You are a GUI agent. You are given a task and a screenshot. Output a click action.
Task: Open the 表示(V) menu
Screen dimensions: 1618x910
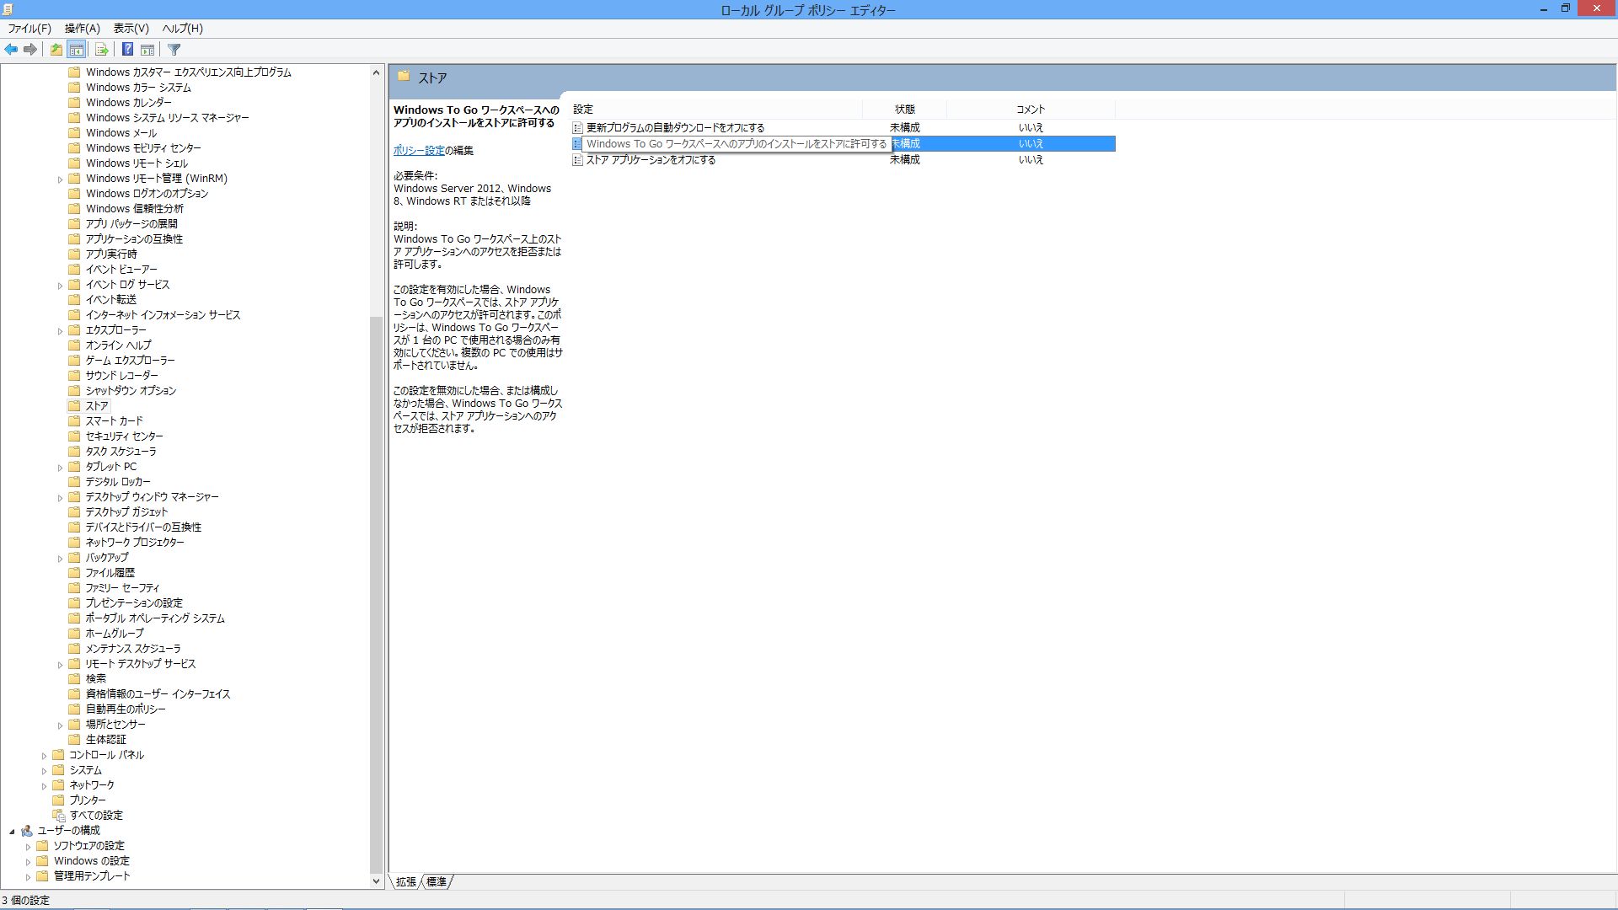[x=131, y=28]
